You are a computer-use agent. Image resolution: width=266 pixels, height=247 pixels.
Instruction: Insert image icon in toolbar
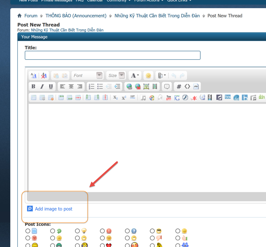[x=146, y=86]
